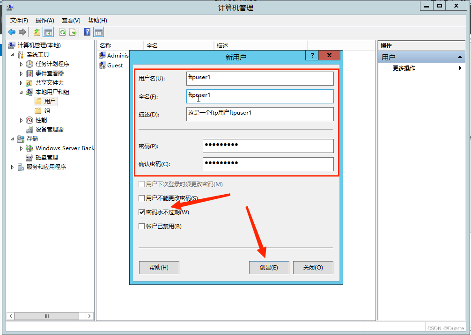Image resolution: width=471 pixels, height=335 pixels.
Task: Click the 创建(E) button
Action: pos(269,268)
